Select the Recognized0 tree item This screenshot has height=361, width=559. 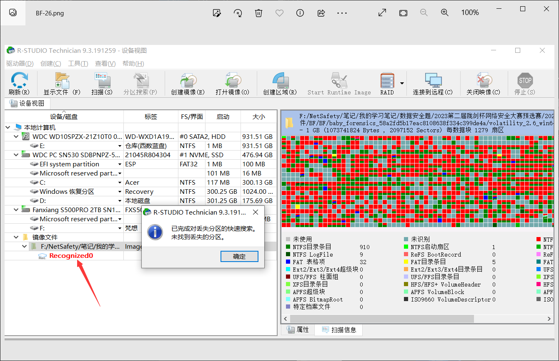[x=71, y=256]
